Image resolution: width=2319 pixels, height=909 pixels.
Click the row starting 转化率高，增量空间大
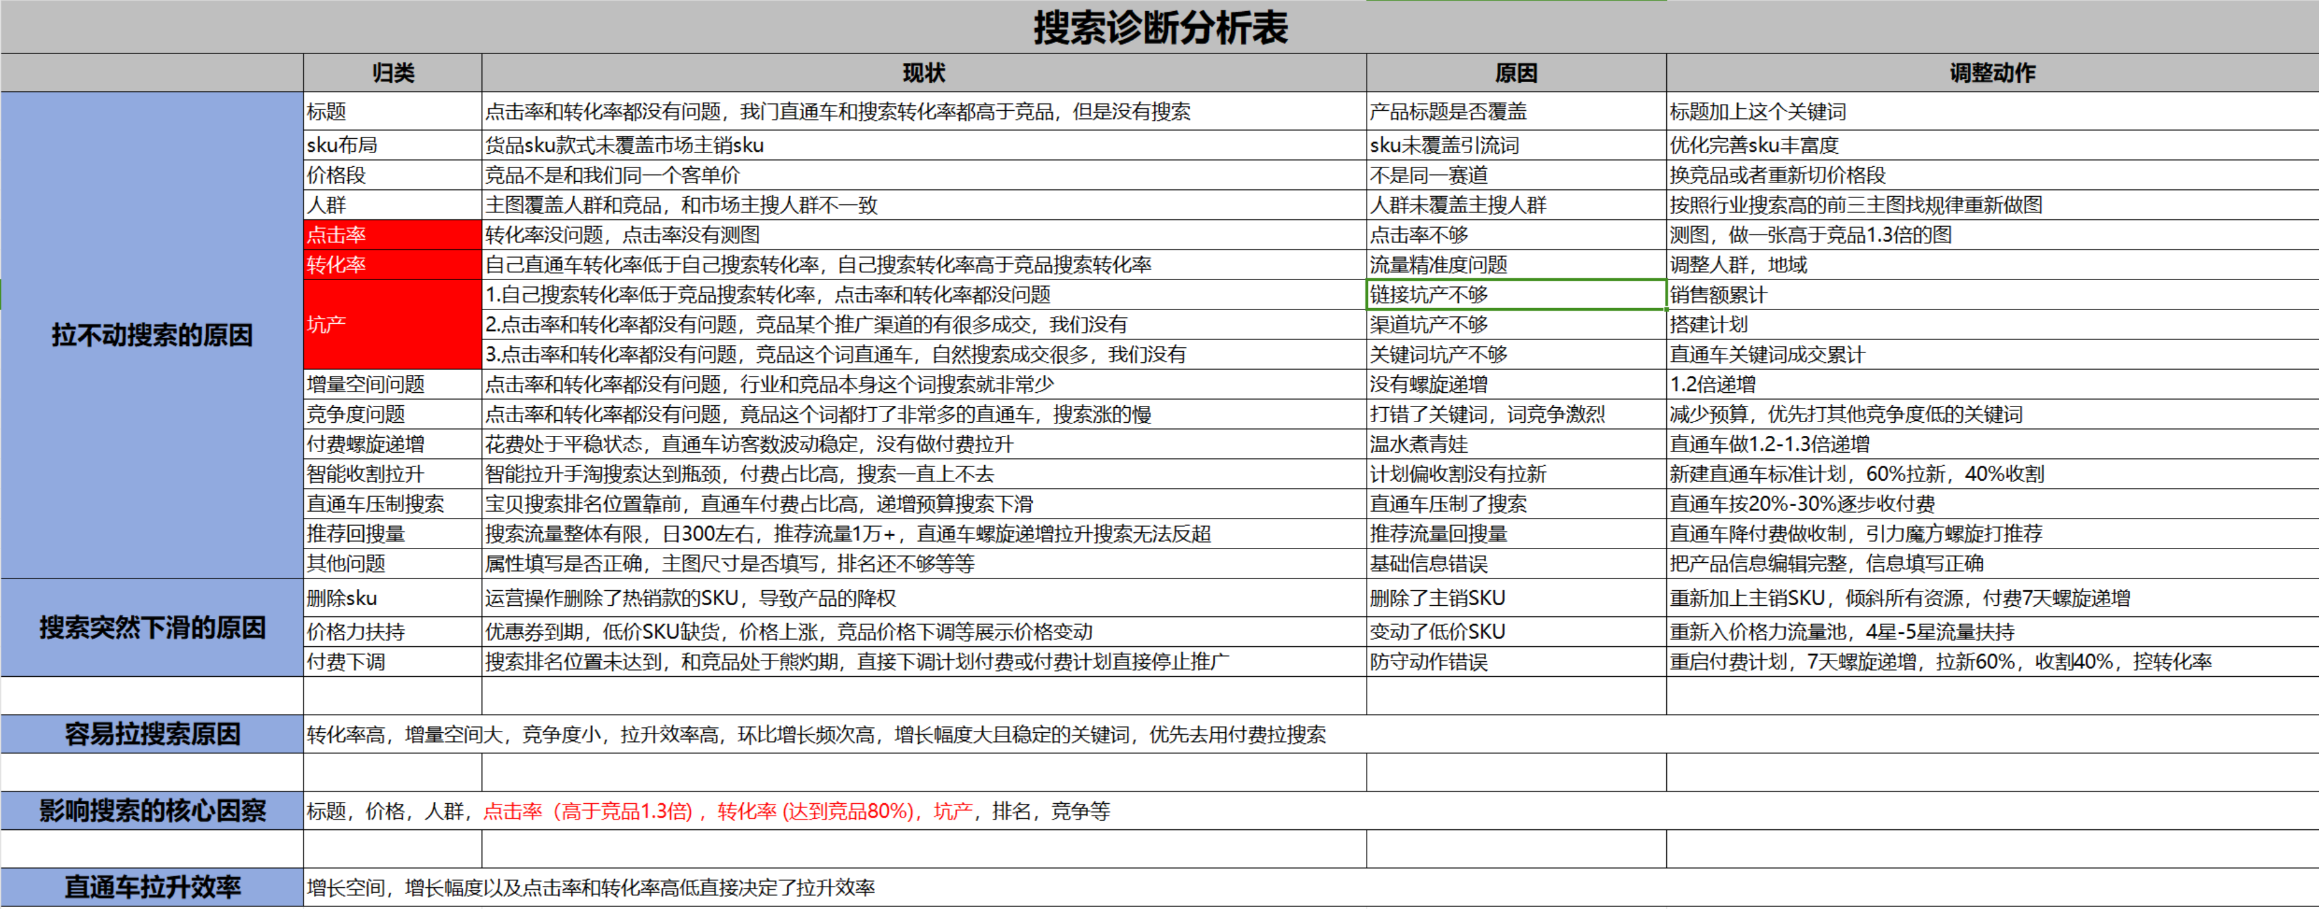(1311, 733)
